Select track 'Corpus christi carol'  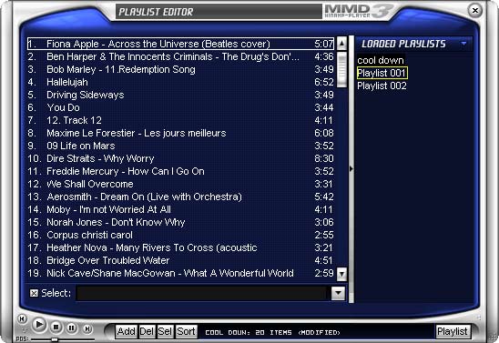point(180,235)
